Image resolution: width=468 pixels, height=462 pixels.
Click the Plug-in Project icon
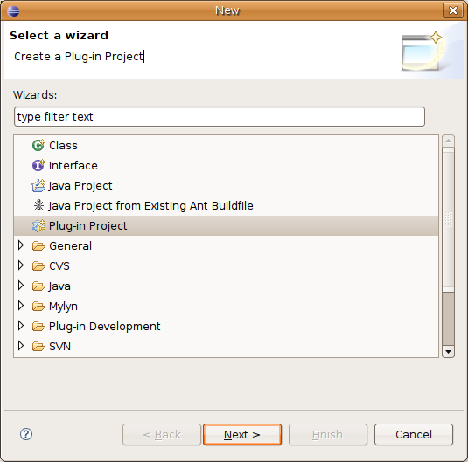click(38, 225)
